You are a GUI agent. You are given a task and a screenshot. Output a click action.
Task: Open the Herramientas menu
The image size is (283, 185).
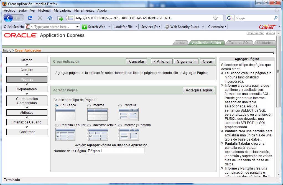(x=84, y=10)
